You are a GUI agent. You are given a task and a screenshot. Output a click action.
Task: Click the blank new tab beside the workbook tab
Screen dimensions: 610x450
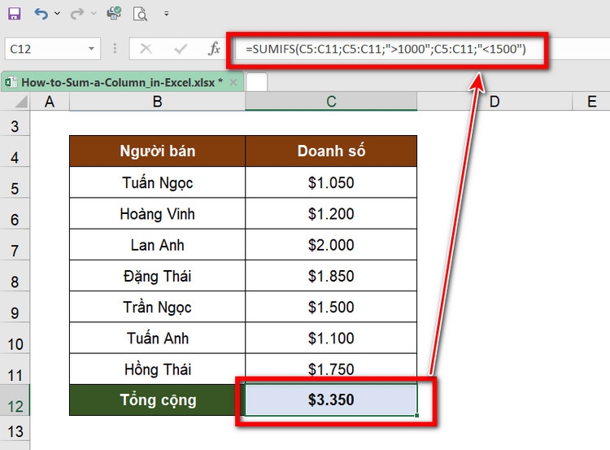click(x=257, y=82)
